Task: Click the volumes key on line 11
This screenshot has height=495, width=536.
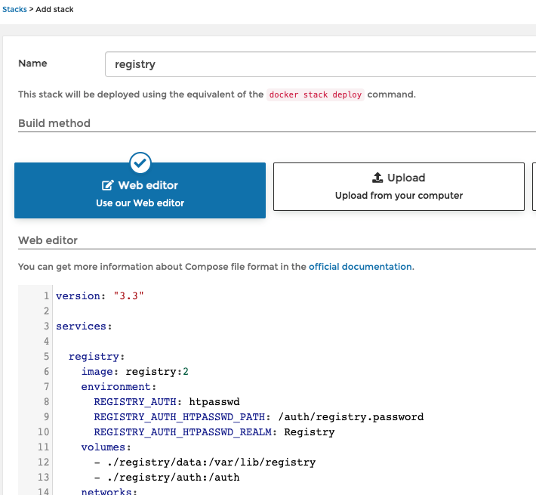Action: pos(103,447)
